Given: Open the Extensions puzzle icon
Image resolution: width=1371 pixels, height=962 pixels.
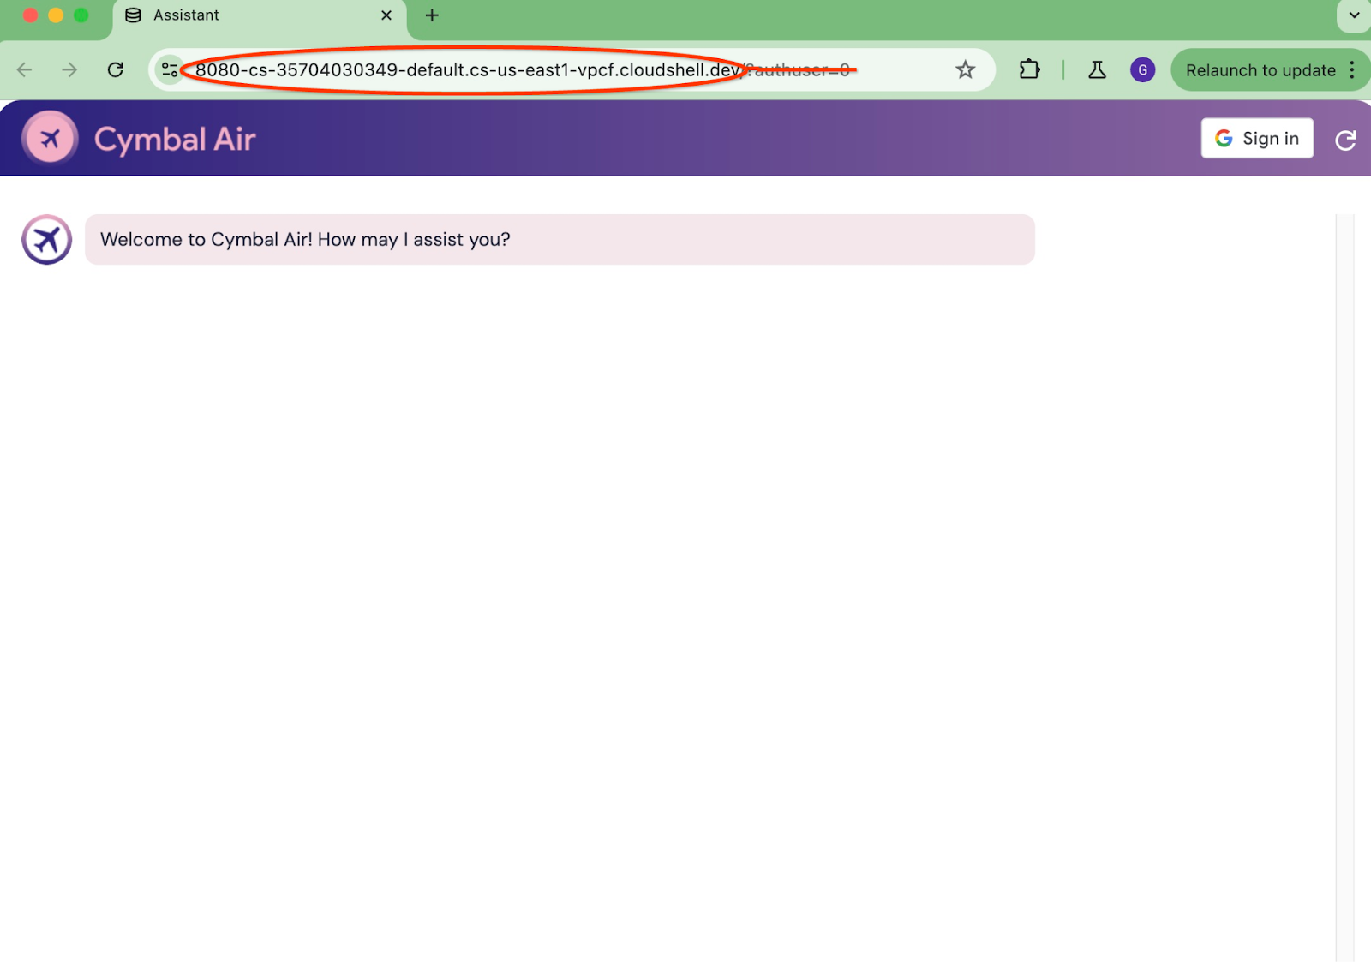Looking at the screenshot, I should pos(1029,70).
